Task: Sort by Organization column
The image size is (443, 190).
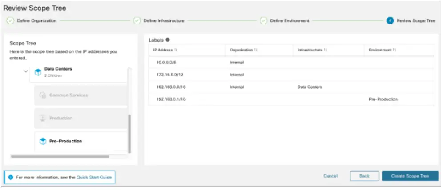Action: tap(256, 50)
